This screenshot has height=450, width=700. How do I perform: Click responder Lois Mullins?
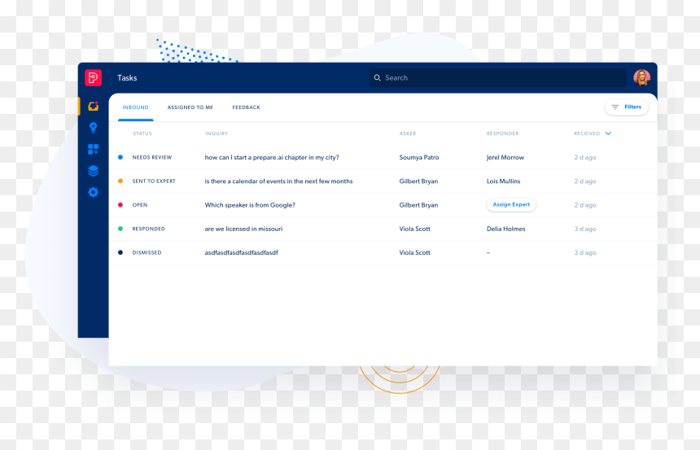[x=503, y=181]
